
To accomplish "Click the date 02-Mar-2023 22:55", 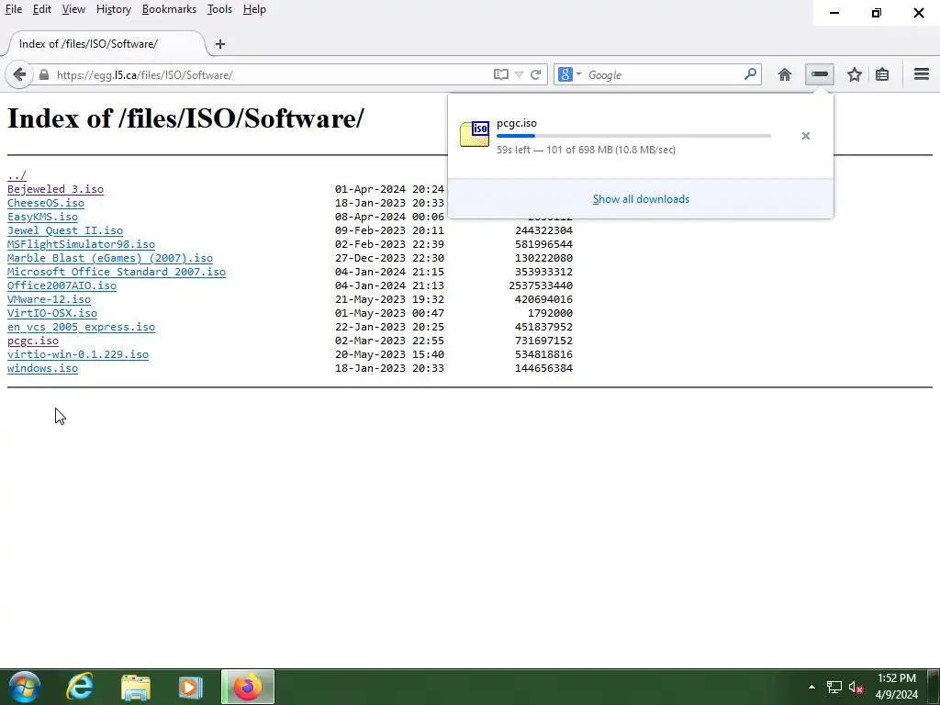I will point(389,341).
